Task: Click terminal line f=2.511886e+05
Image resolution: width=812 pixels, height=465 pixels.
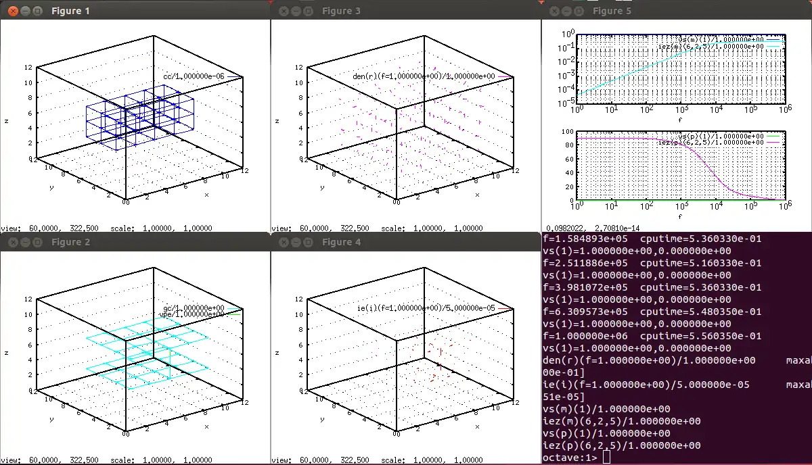Action: (x=652, y=263)
